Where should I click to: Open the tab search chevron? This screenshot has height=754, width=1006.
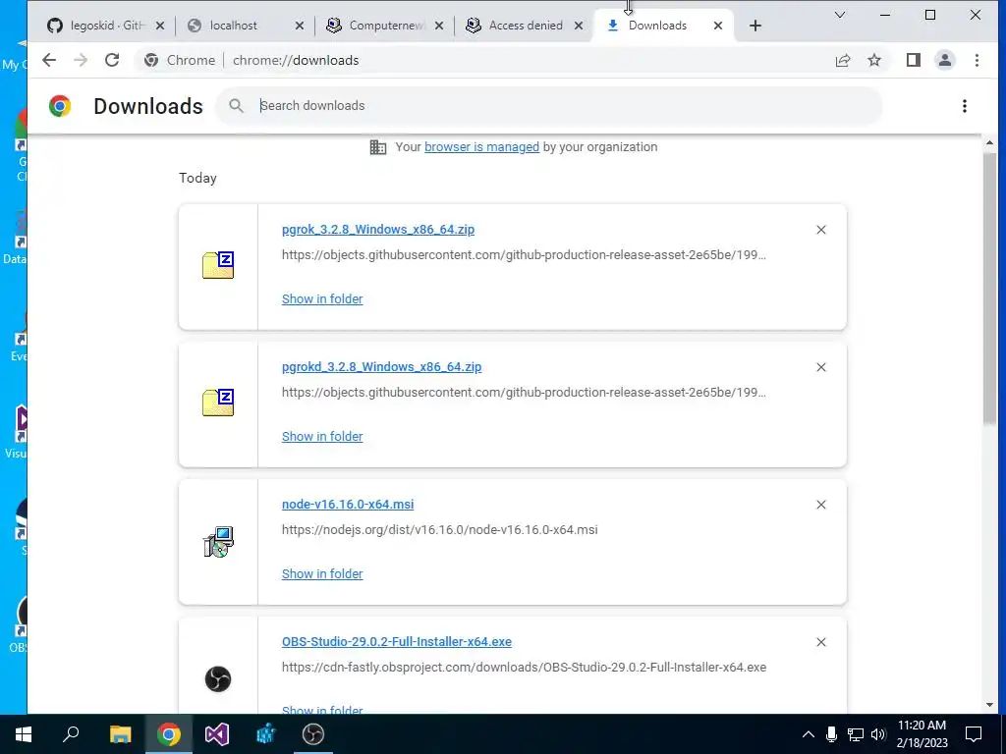click(839, 15)
